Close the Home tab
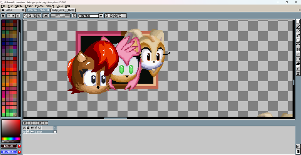Screen dimensions: 301x155 [23, 10]
